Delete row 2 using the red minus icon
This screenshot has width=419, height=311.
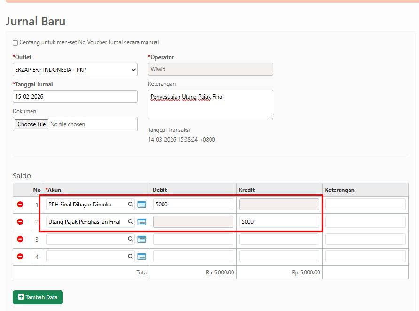20,222
